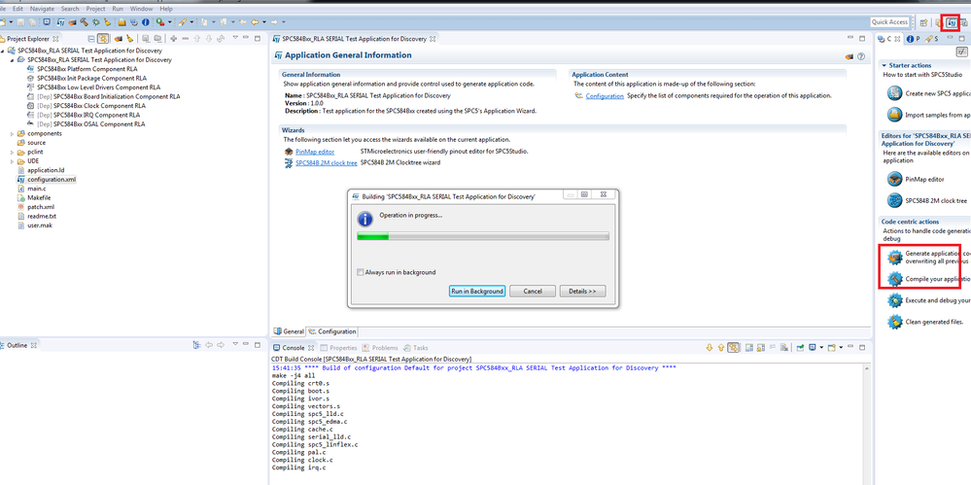Click the green gear icon in main toolbar
Viewport: 971px width, 485px height.
96,22
